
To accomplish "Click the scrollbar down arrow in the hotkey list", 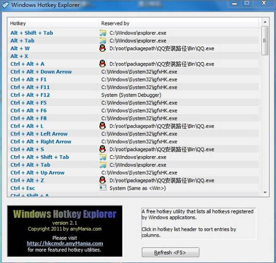I will click(x=265, y=193).
